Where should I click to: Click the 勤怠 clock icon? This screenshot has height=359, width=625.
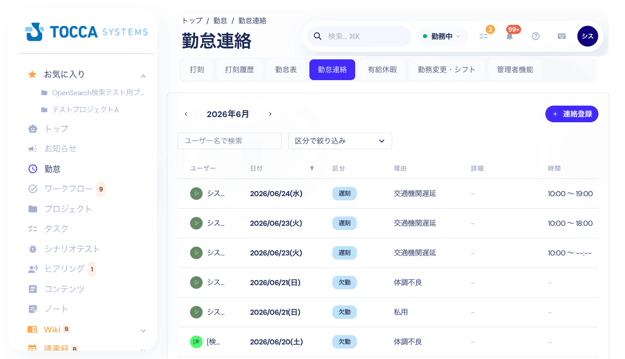pos(33,169)
